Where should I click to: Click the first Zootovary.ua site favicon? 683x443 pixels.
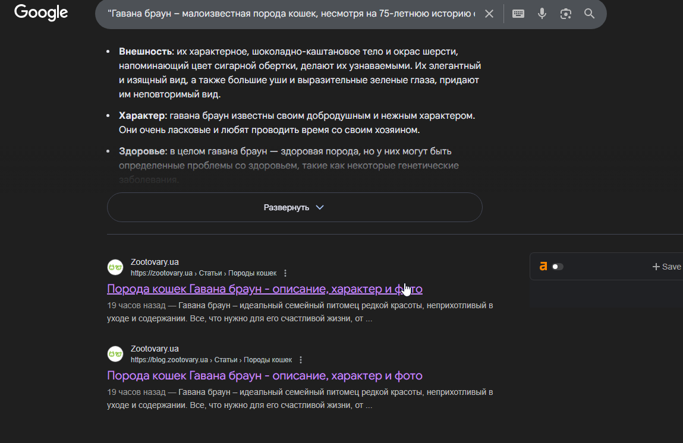[x=115, y=267]
